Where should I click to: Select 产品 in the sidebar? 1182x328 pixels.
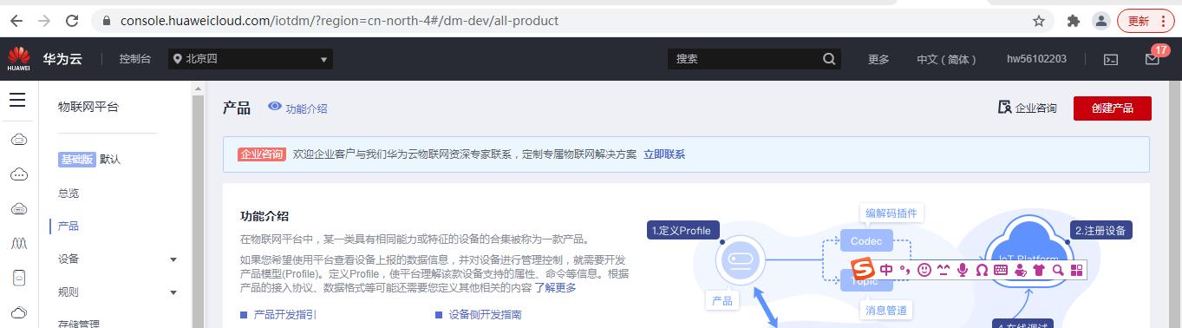69,226
